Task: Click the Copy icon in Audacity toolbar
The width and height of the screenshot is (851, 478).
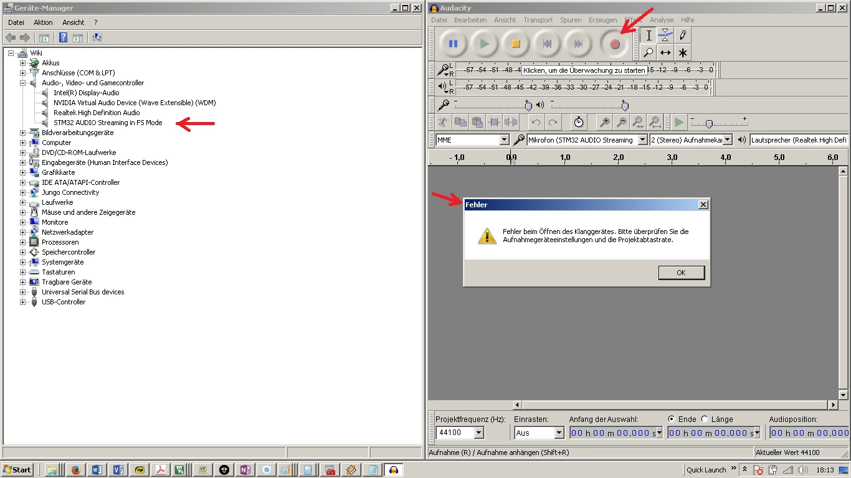Action: (460, 122)
